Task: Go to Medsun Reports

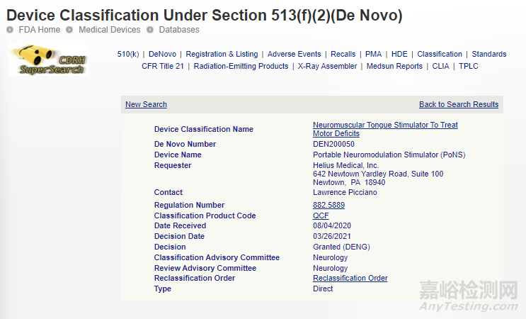Action: tap(394, 66)
